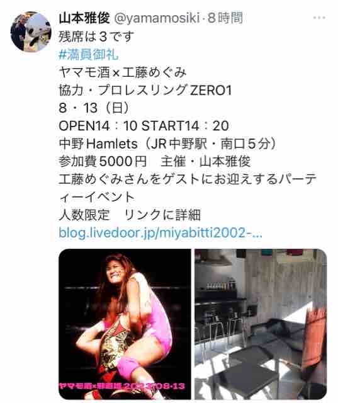Open 山本雅俊 display name profile

tap(84, 18)
